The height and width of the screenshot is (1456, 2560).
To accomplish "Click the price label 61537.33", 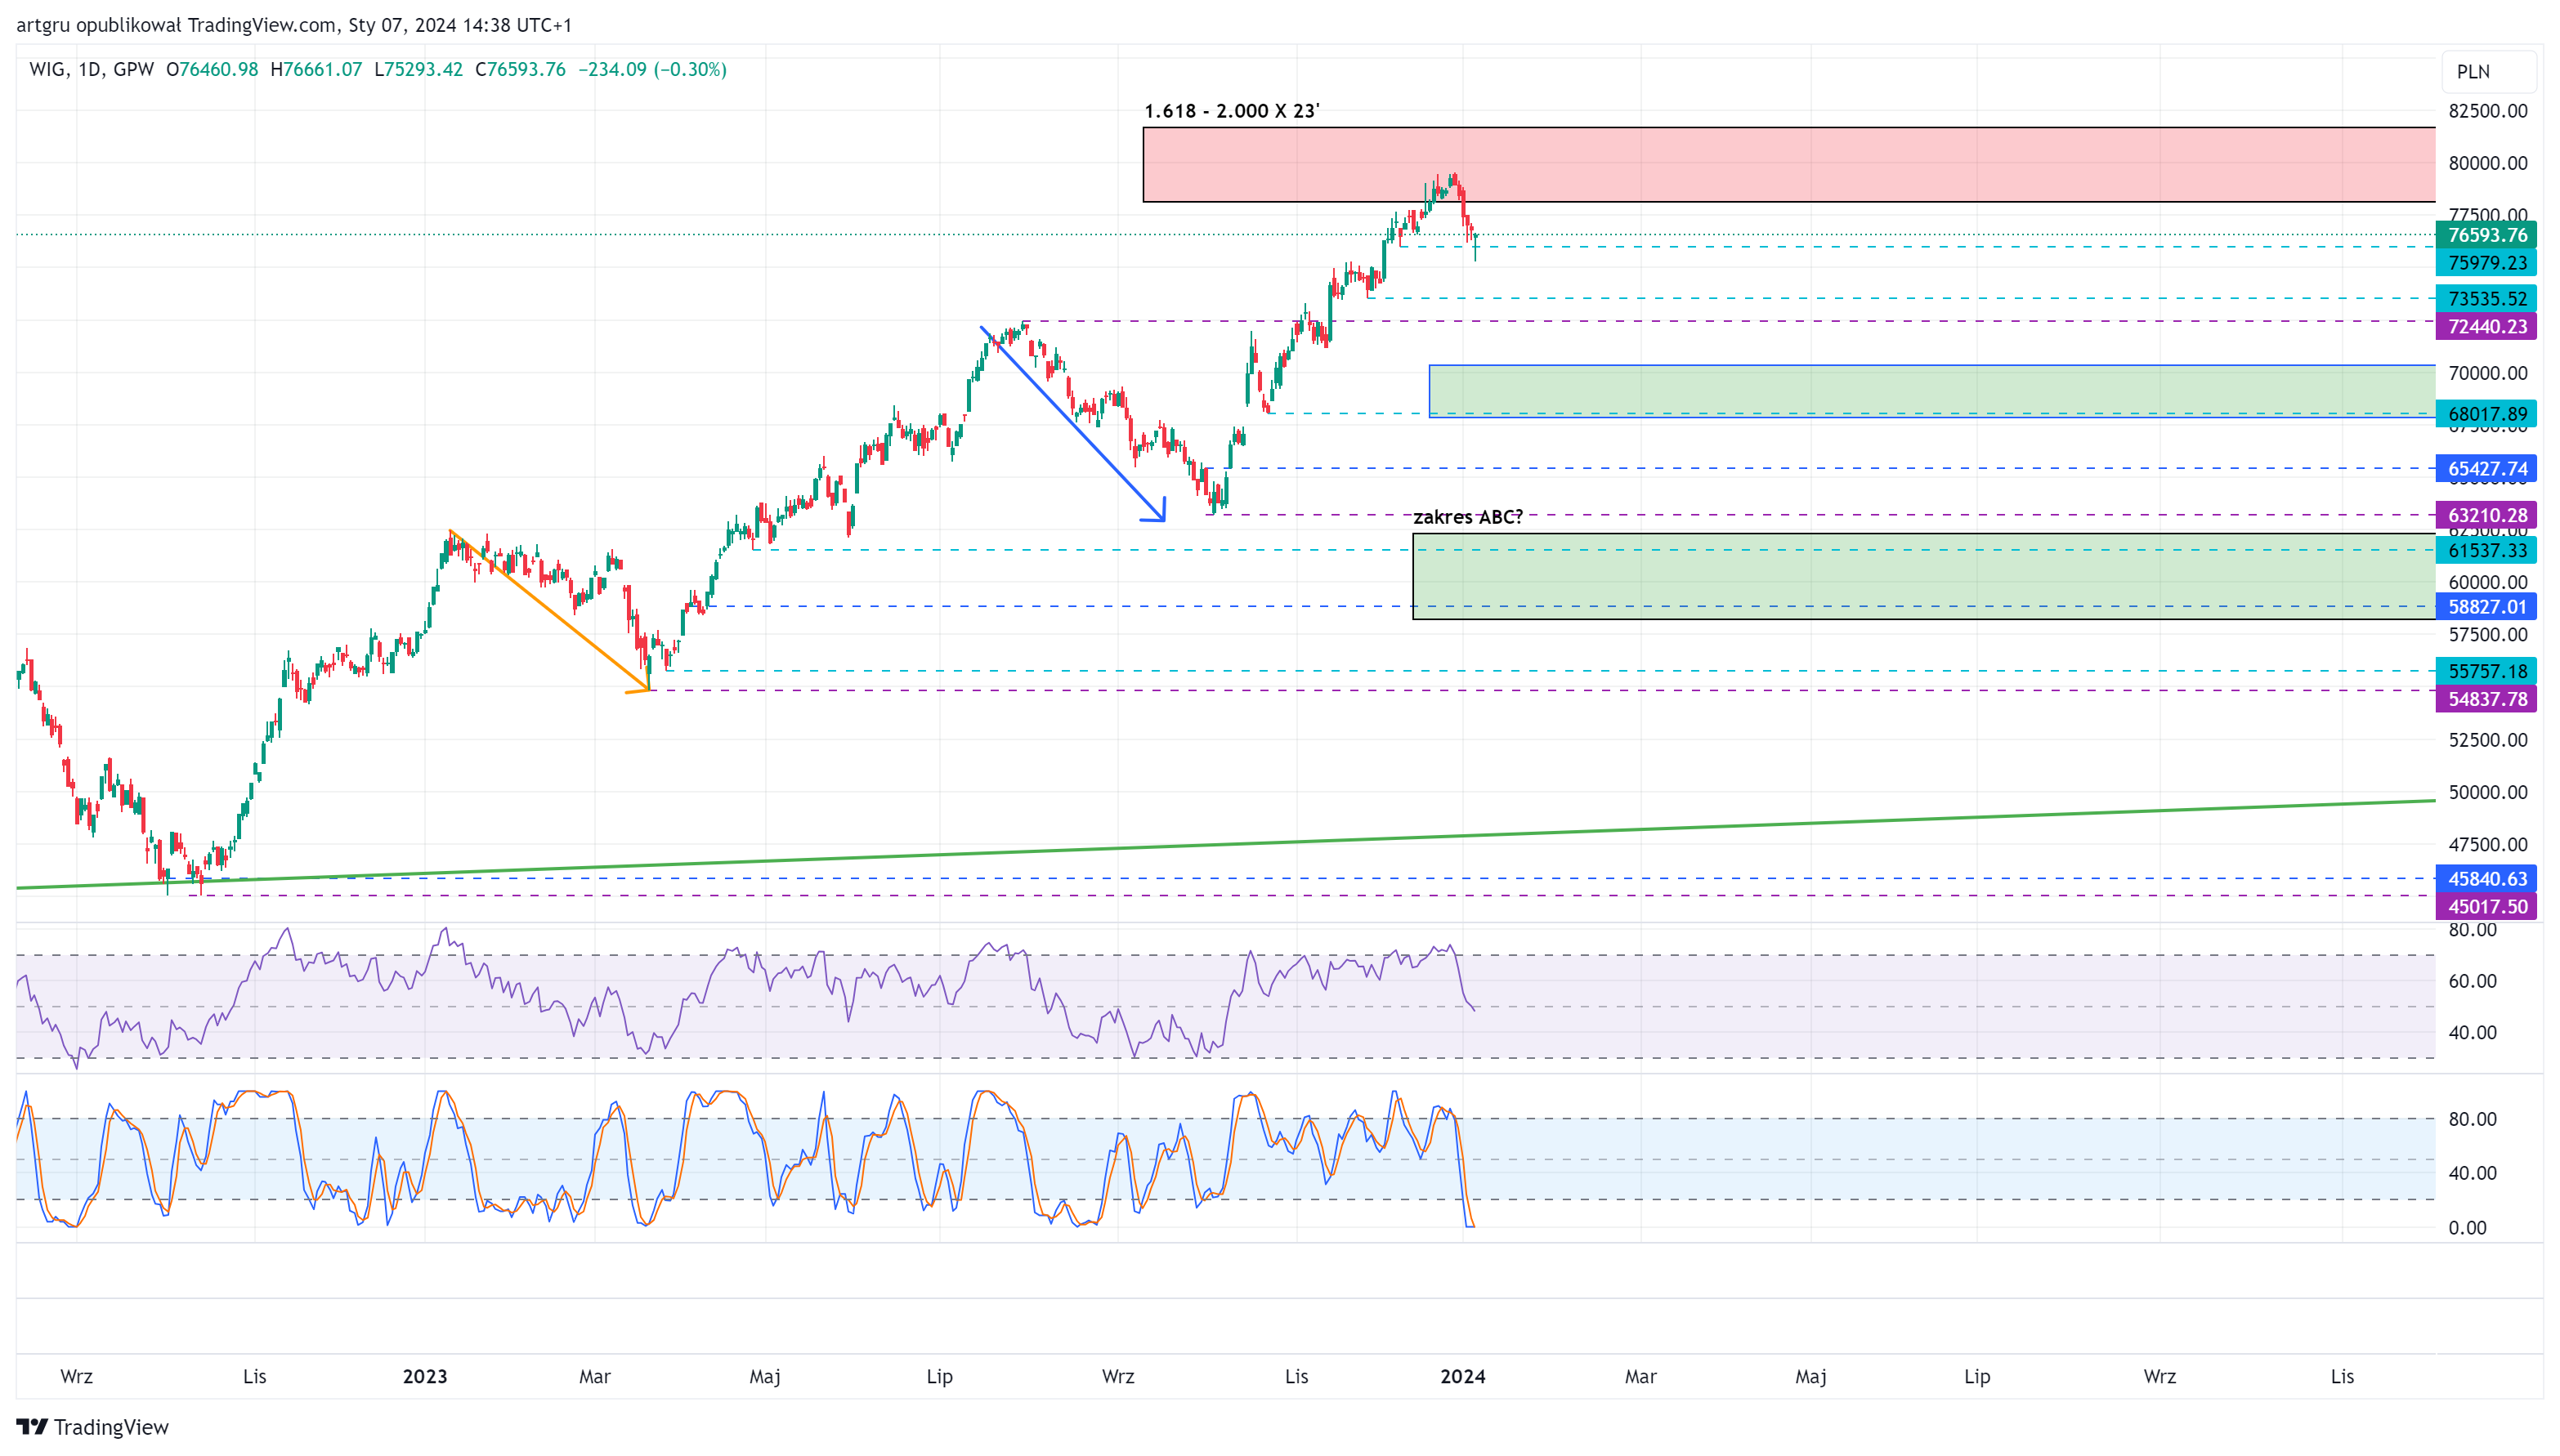I will click(2487, 550).
